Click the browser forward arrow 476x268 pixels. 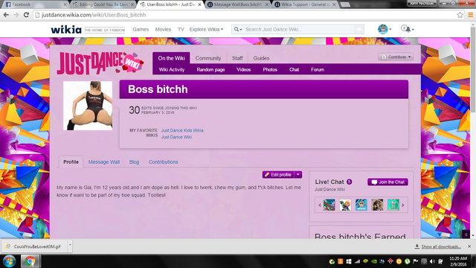[16, 15]
